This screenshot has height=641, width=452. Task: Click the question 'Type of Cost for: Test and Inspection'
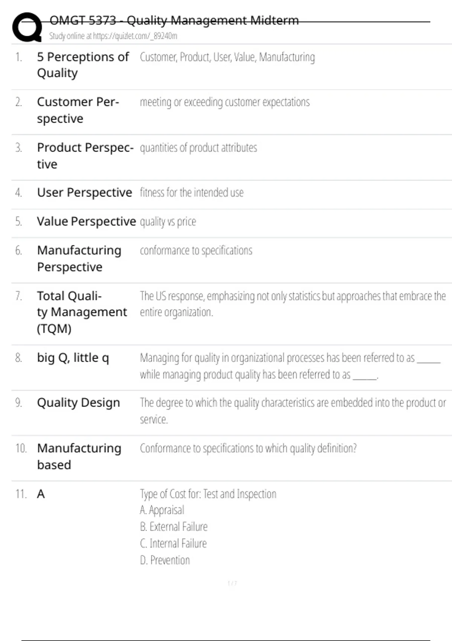[x=208, y=494]
